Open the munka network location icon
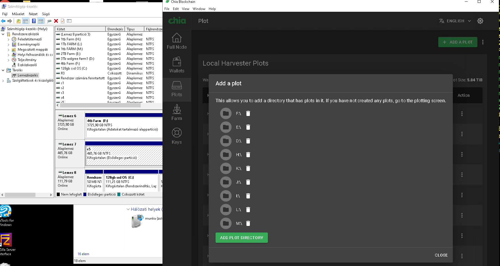Viewport: 500px width, 266px height. point(138,221)
